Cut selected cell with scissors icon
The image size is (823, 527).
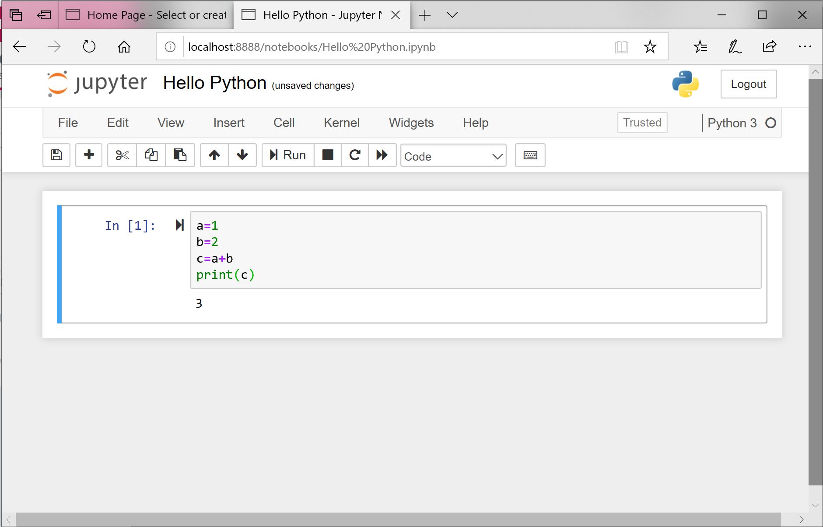tap(122, 155)
